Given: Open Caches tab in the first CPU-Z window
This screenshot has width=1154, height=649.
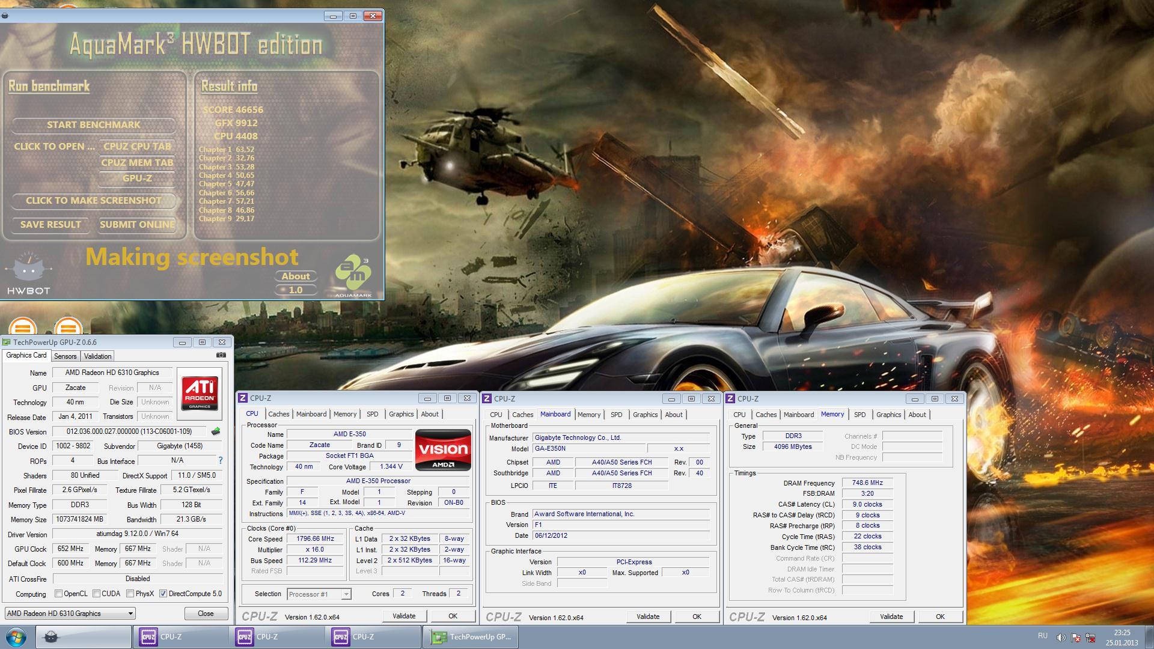Looking at the screenshot, I should point(279,414).
